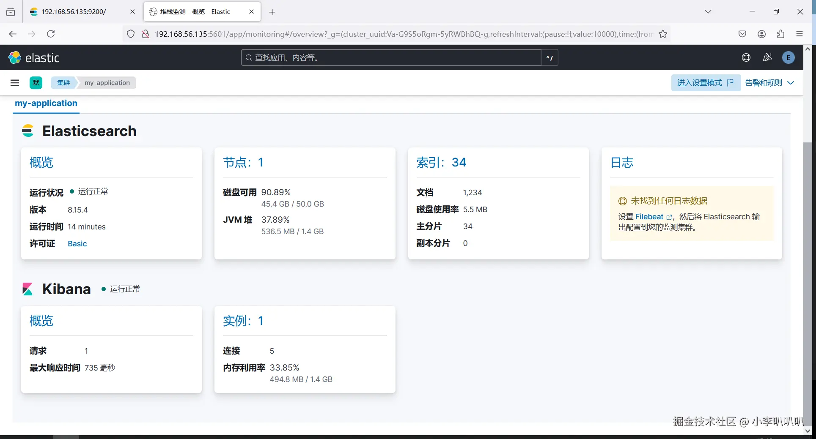
Task: Open the 实例: 1 link
Action: click(244, 321)
